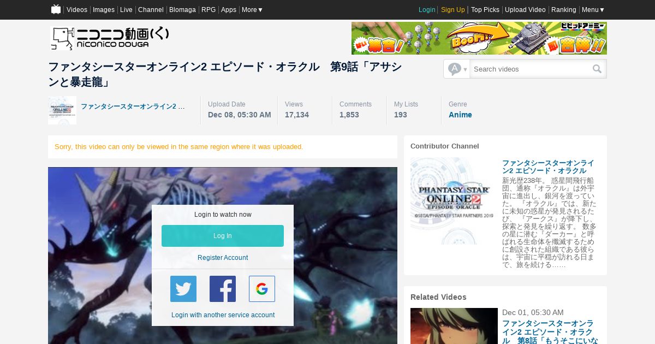Expand the More dropdown in top bar
The image size is (655, 344).
(252, 10)
